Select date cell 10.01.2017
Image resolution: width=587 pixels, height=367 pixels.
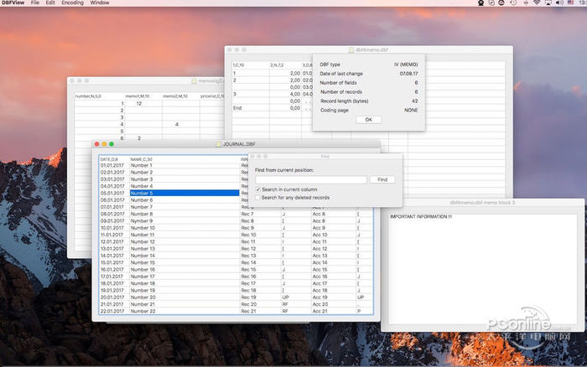click(114, 228)
